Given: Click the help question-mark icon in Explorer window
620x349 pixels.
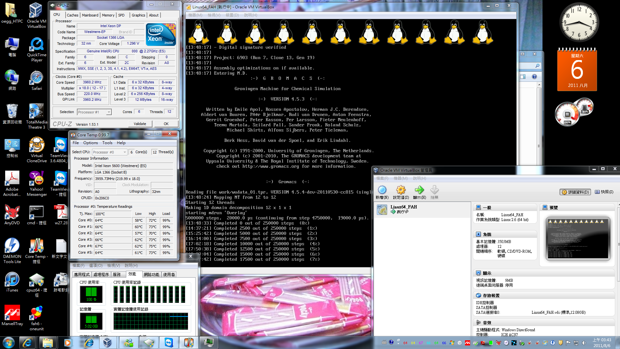Looking at the screenshot, I should [x=534, y=77].
